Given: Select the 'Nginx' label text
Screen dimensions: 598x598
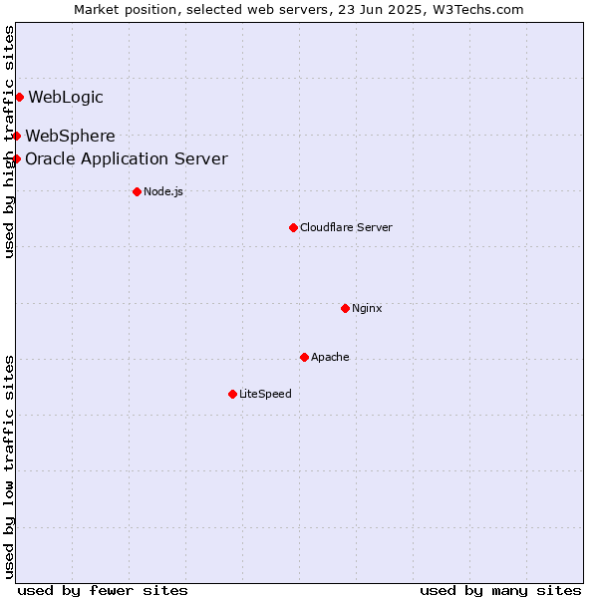Looking at the screenshot, I should point(367,309).
